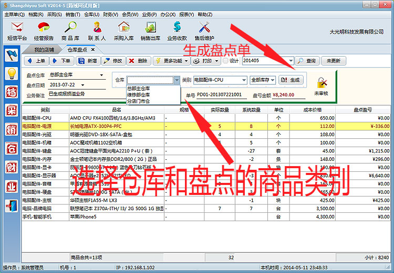Open the 商品库 product library magnifier icon

point(70,30)
